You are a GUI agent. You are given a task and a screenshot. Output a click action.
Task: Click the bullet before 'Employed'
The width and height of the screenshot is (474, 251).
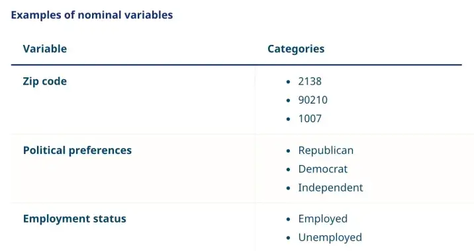[x=288, y=219]
